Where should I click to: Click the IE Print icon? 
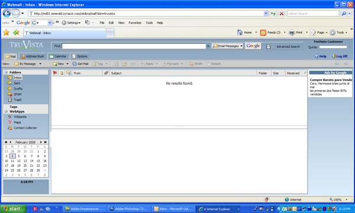coord(292,33)
